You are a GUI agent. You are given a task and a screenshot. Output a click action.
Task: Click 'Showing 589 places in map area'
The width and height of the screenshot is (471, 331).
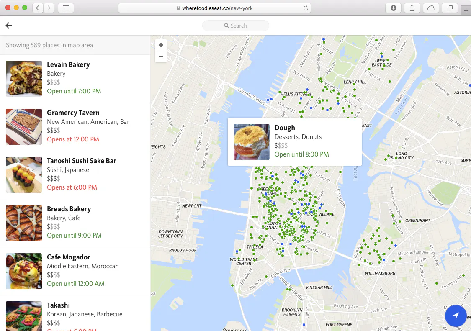pyautogui.click(x=49, y=45)
